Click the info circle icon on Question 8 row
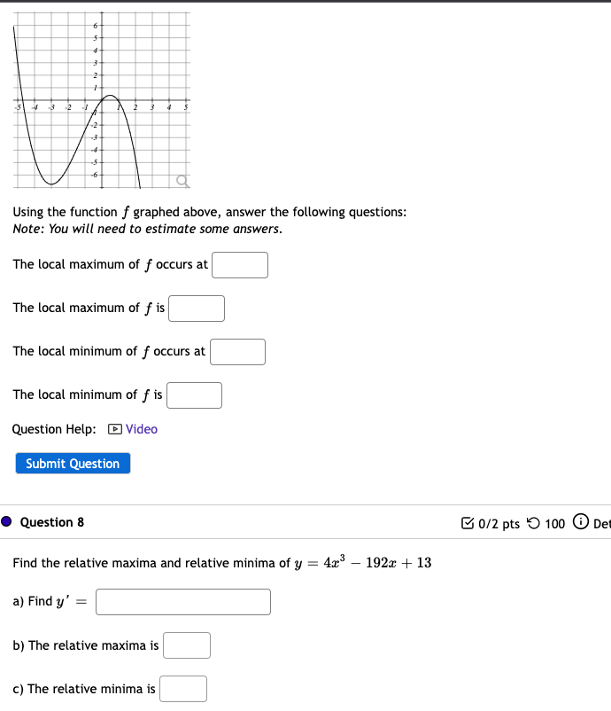Viewport: 611px width, 711px height. point(582,523)
